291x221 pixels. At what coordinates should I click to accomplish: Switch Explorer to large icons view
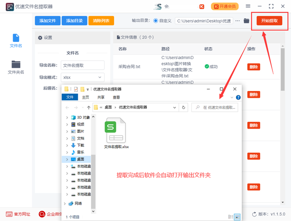[237, 216]
